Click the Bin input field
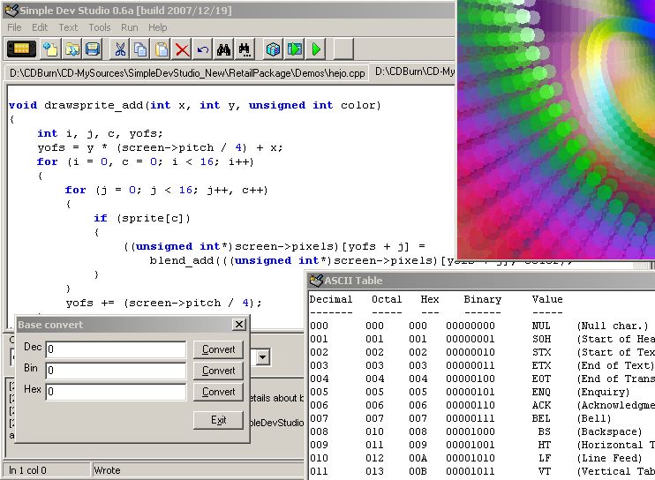The height and width of the screenshot is (480, 655). click(116, 371)
